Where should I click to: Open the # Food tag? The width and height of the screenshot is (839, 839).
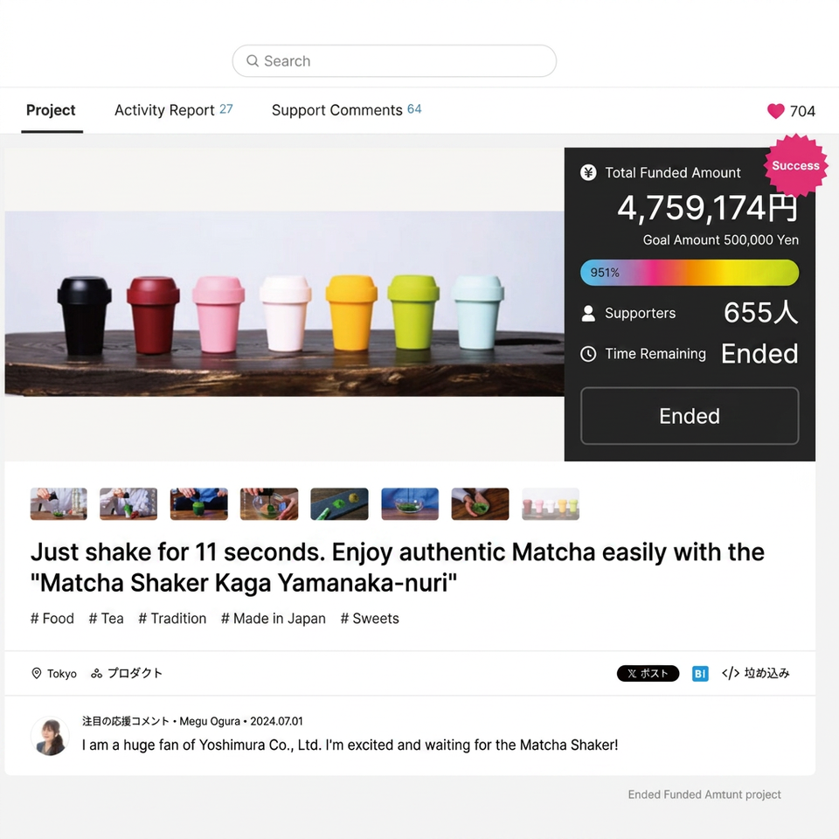[52, 619]
